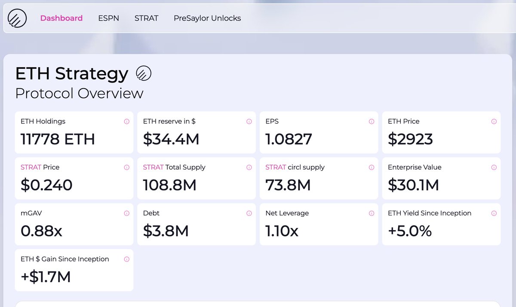This screenshot has width=516, height=307.
Task: Click the Enterprise Value info icon
Action: point(494,167)
